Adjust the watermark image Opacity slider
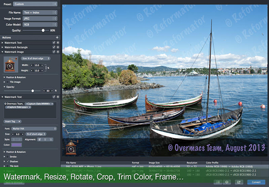 click(x=32, y=91)
